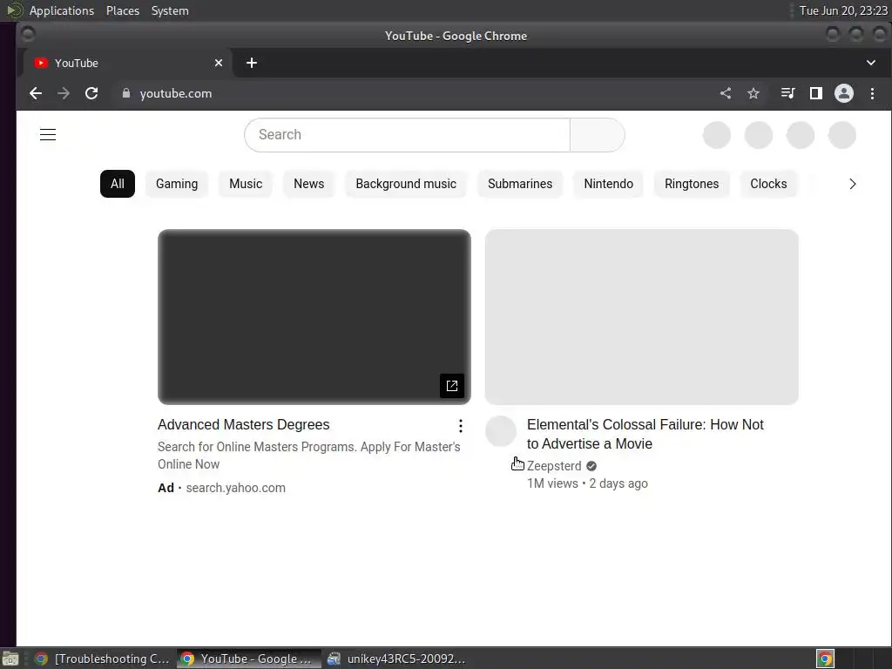The width and height of the screenshot is (892, 669).
Task: Click the clock showing Tue Jun 20, 23:23
Action: [843, 10]
